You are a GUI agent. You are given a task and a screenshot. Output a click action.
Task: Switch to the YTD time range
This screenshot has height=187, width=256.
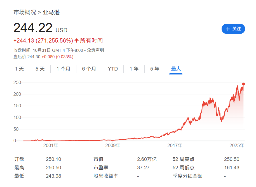point(112,69)
